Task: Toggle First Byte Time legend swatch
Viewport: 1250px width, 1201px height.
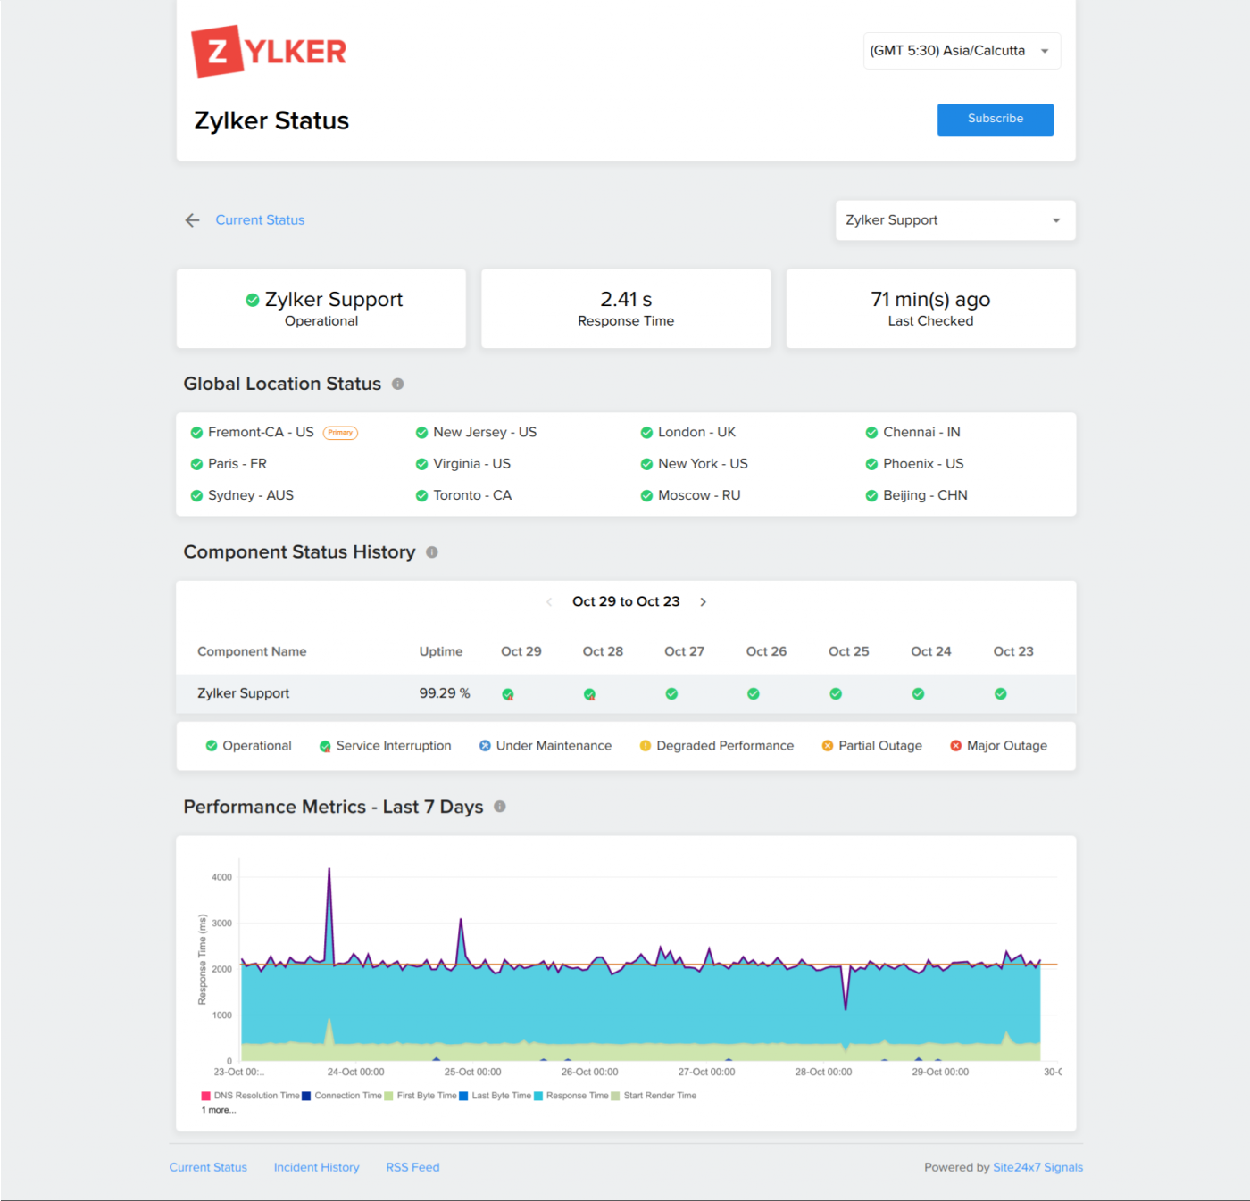Action: 388,1096
